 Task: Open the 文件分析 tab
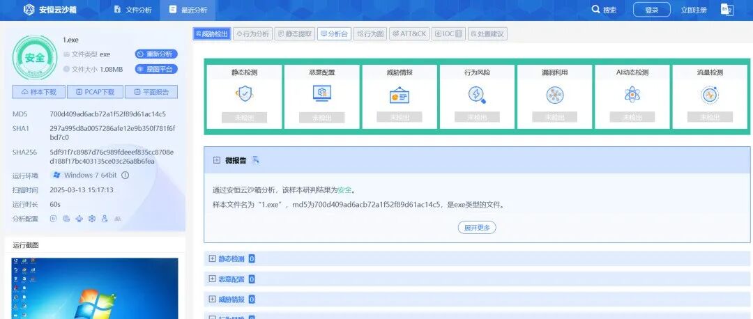(x=132, y=10)
